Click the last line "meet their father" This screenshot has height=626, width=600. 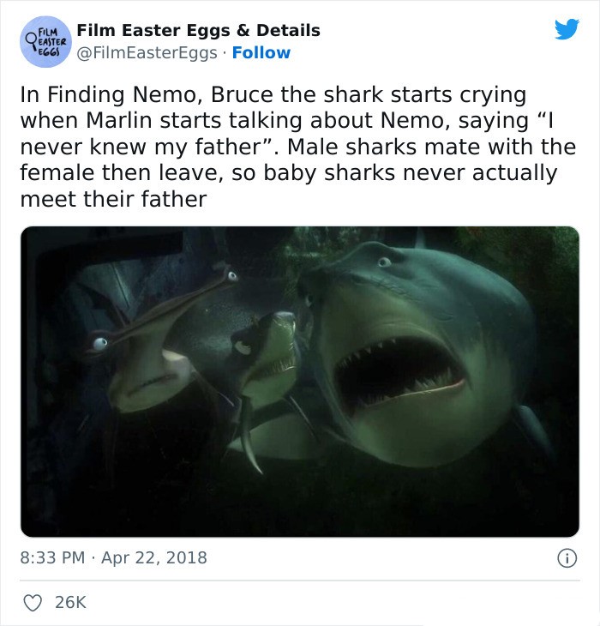(x=113, y=199)
